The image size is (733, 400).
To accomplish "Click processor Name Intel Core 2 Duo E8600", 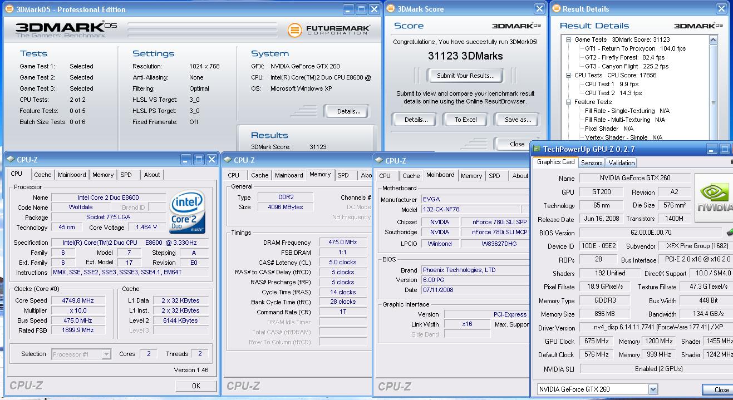I will [109, 197].
